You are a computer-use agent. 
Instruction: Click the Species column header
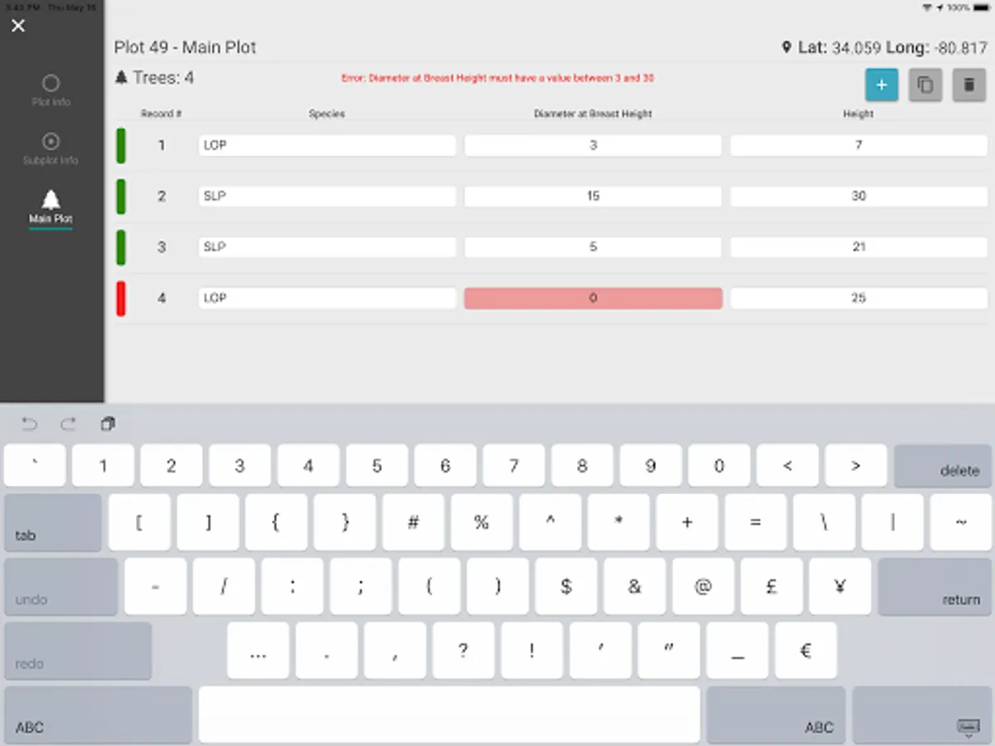[327, 114]
